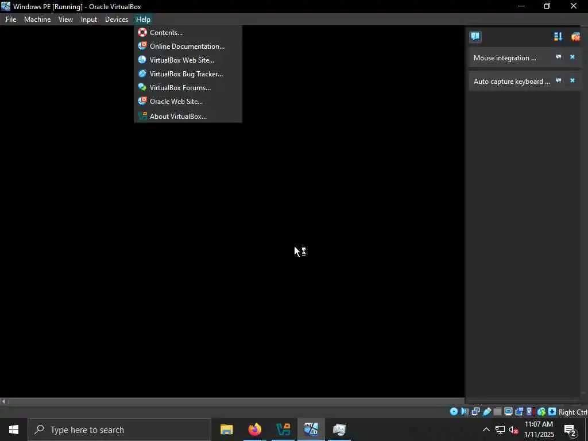Choose VirtualBox Bug Tracker entry
This screenshot has height=441, width=588.
(x=188, y=74)
